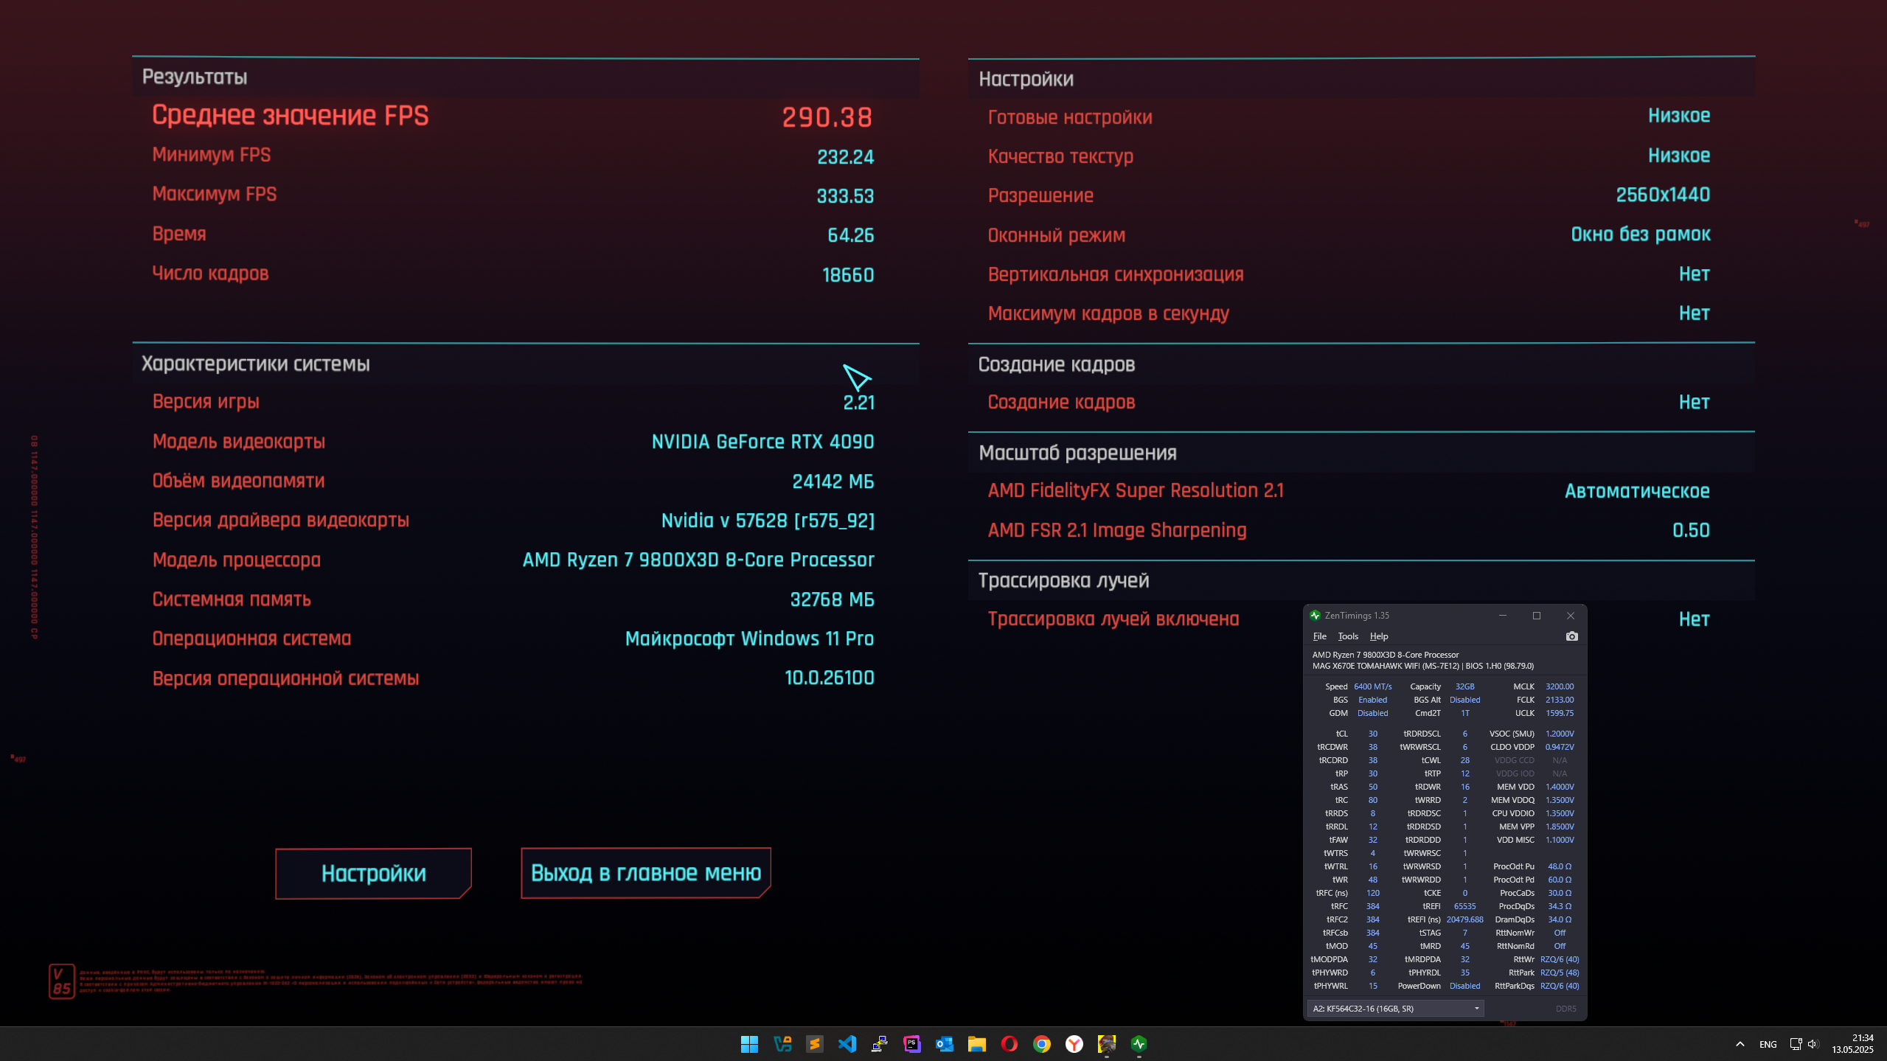Click the ZenTimings screenshot camera icon

(1571, 636)
